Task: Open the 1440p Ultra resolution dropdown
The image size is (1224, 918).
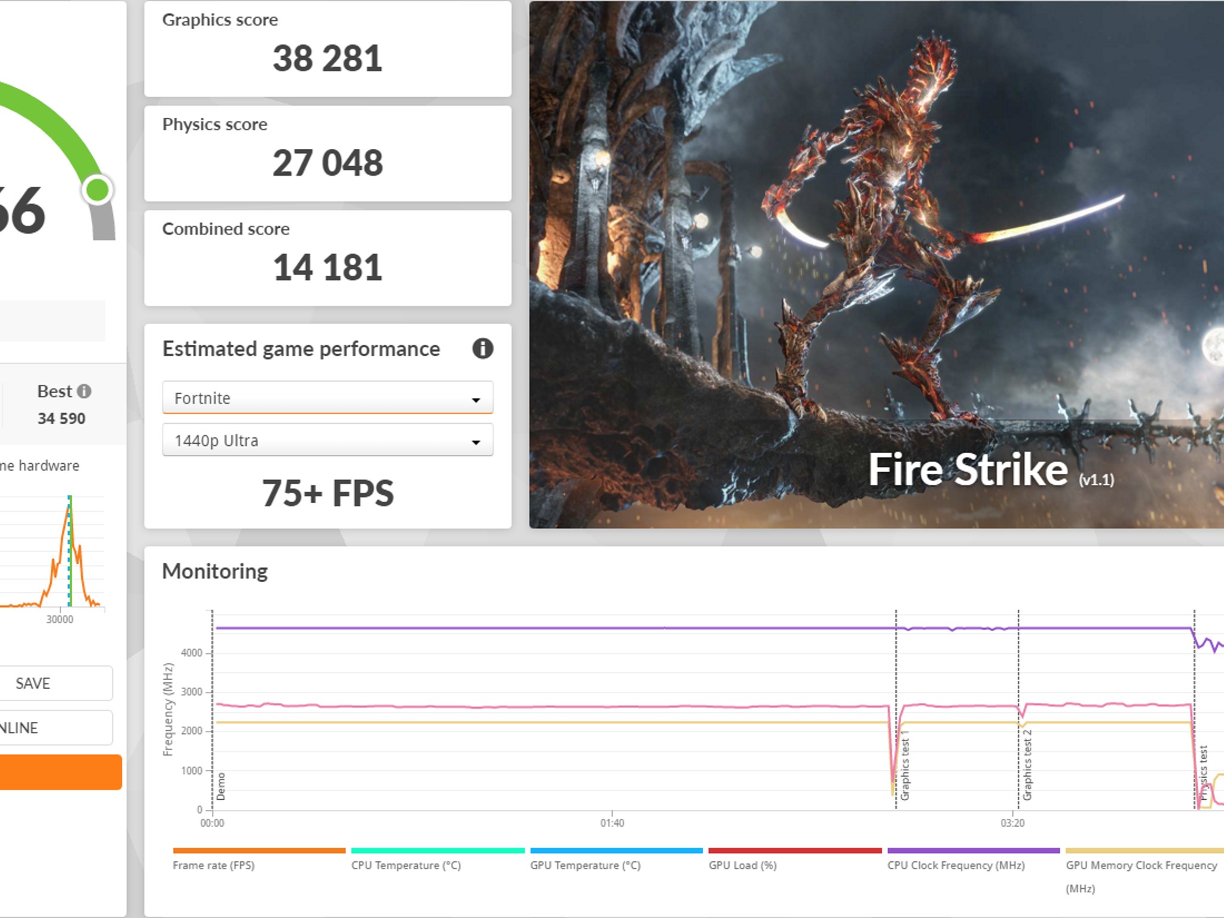Action: 328,440
